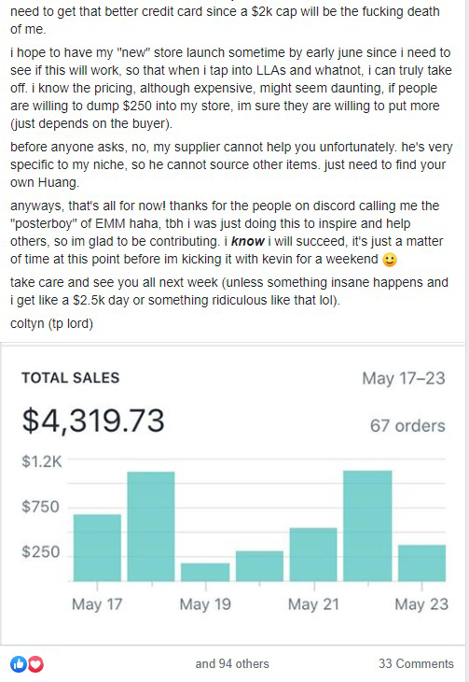Open the 33 Comments link
This screenshot has width=469, height=682.
[416, 663]
